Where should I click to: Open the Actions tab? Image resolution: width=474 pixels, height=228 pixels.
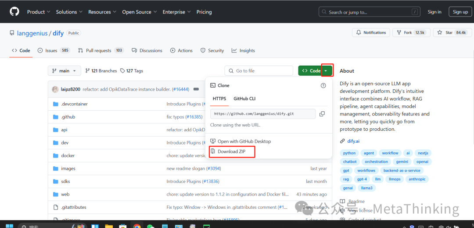(x=181, y=50)
